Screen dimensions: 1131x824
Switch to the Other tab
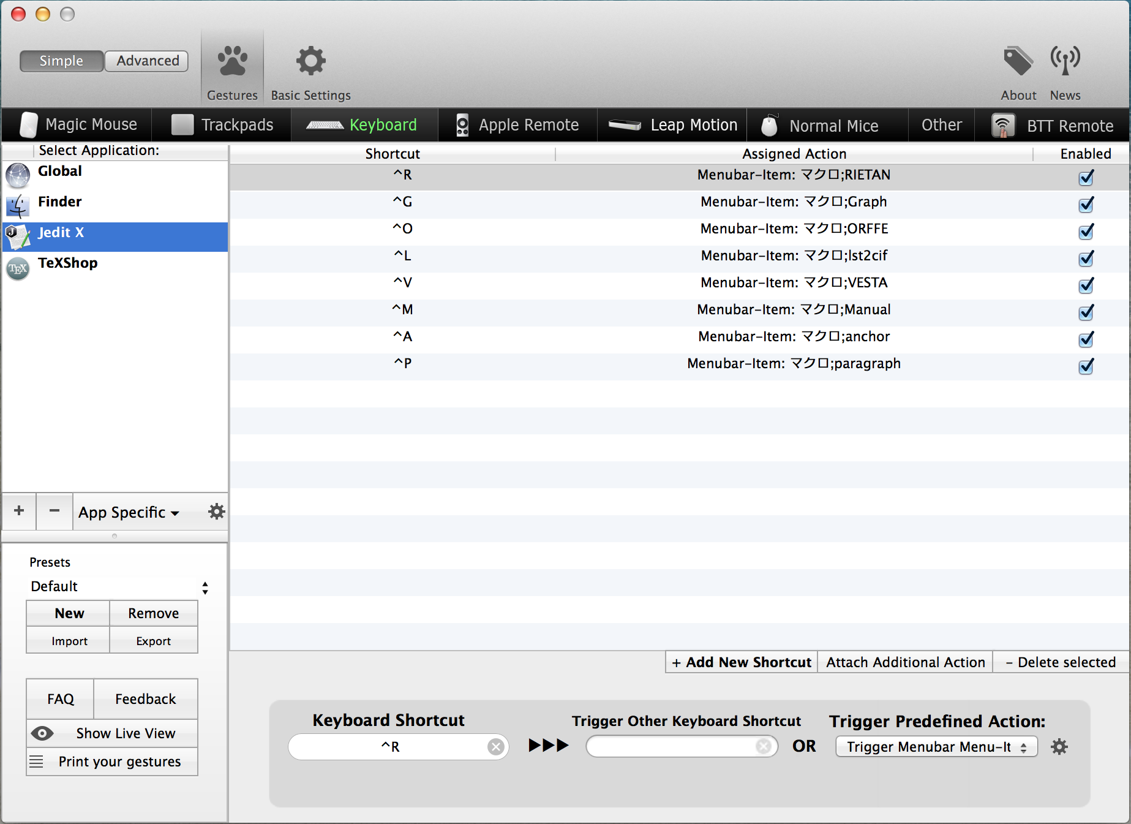click(941, 125)
